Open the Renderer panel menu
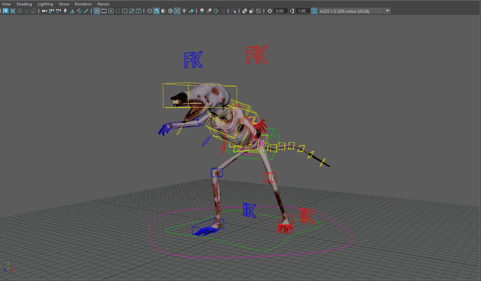The image size is (481, 281). (83, 4)
